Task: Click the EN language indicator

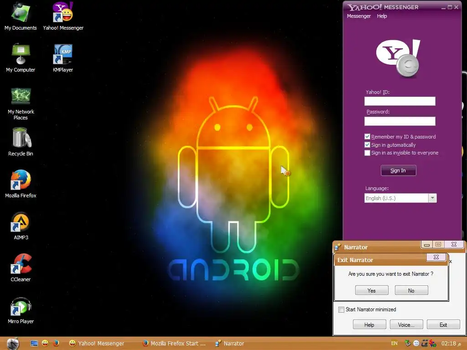Action: pyautogui.click(x=394, y=344)
